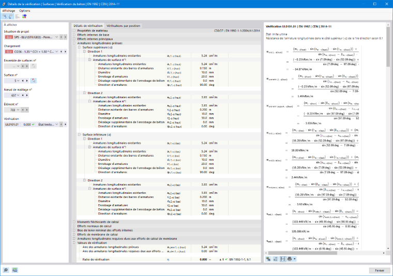
Task: Collapse Surface supérieure (-z) node
Action: (79, 47)
